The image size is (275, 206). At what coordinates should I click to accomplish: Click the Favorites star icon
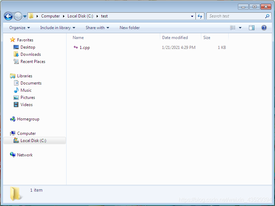pyautogui.click(x=12, y=40)
